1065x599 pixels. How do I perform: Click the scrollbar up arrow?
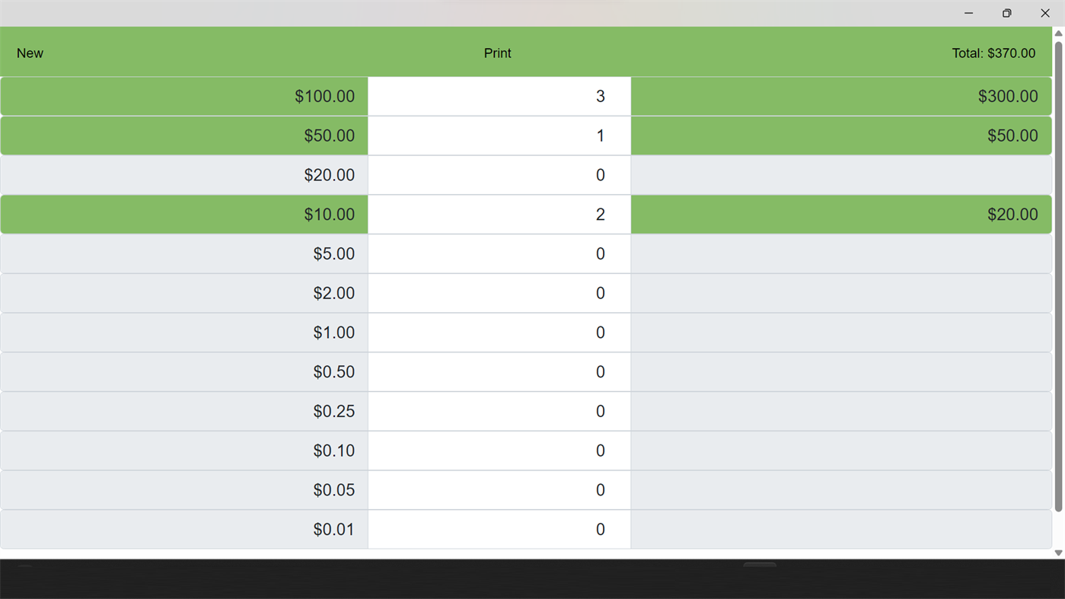(1058, 31)
